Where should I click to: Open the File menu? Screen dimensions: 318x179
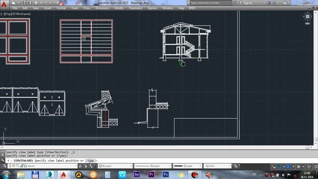click(15, 8)
